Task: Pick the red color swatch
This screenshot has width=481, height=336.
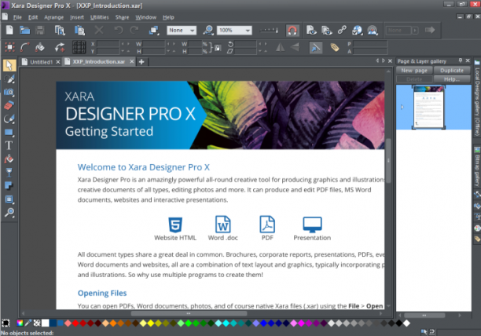Action: coord(75,323)
